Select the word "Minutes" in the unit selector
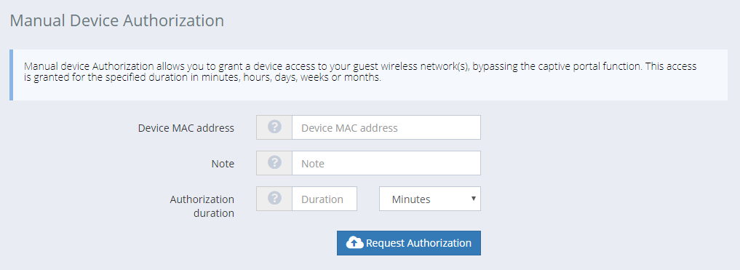 tap(411, 199)
